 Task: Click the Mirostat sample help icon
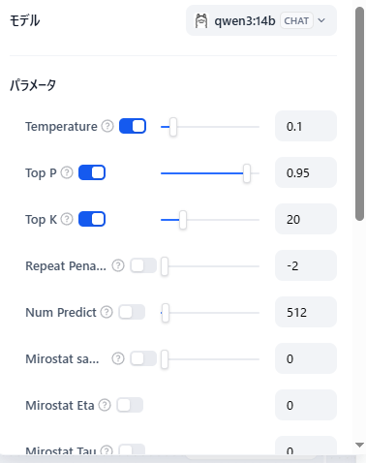tap(118, 358)
